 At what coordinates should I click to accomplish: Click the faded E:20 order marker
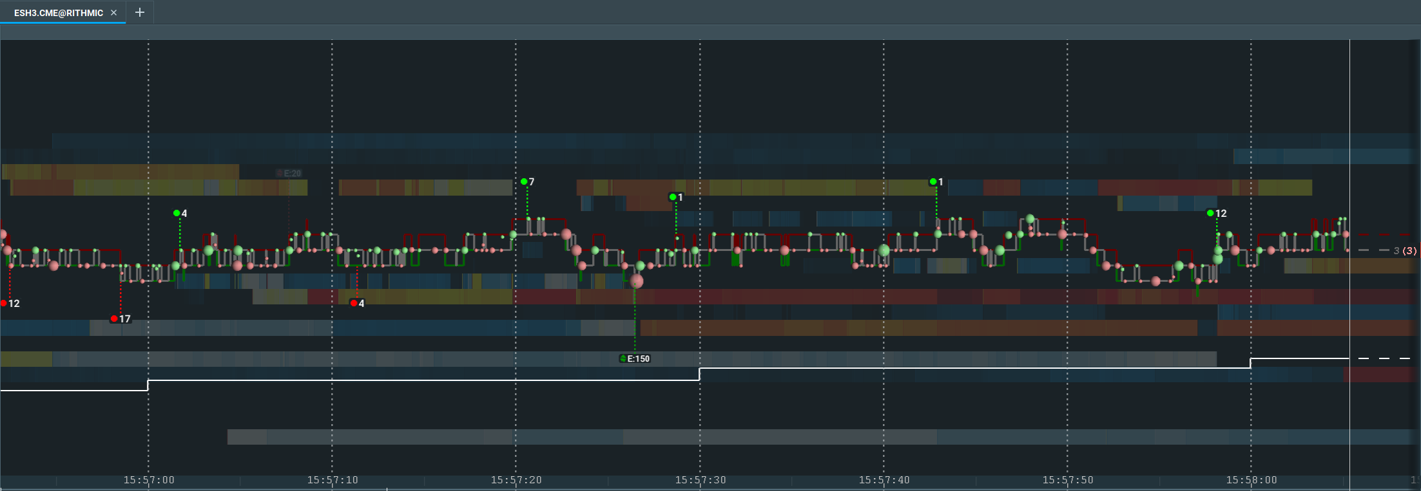click(x=289, y=173)
